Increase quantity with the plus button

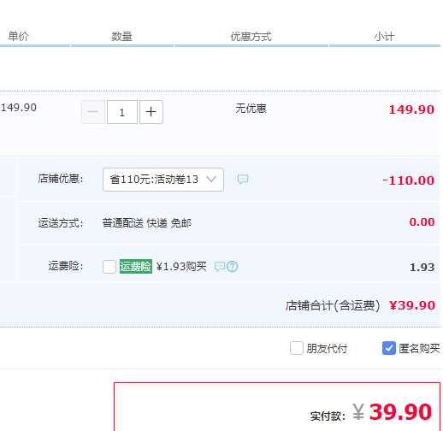point(151,112)
